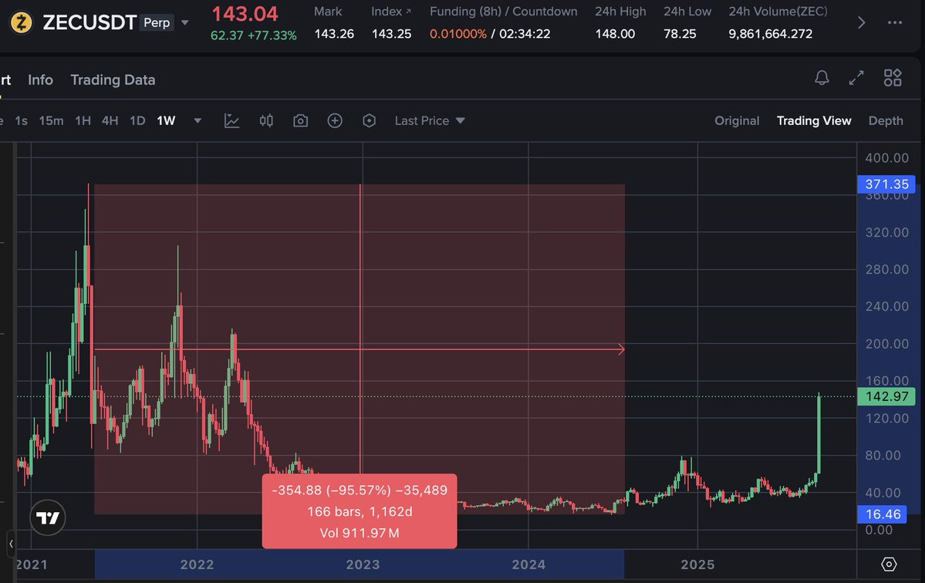
Task: Click the 24h High value 148.00
Action: point(615,34)
